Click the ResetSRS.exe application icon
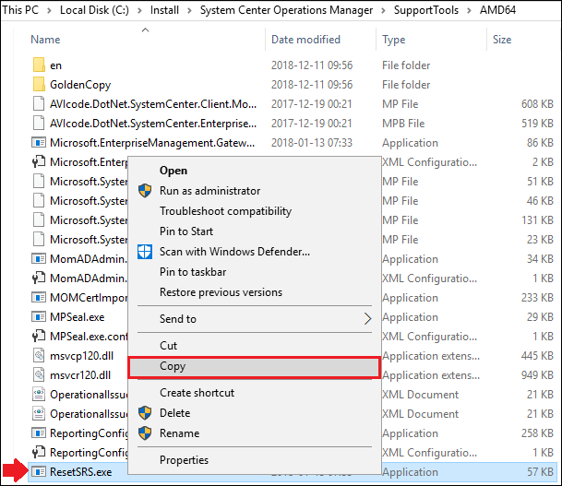This screenshot has width=562, height=486. (x=39, y=472)
